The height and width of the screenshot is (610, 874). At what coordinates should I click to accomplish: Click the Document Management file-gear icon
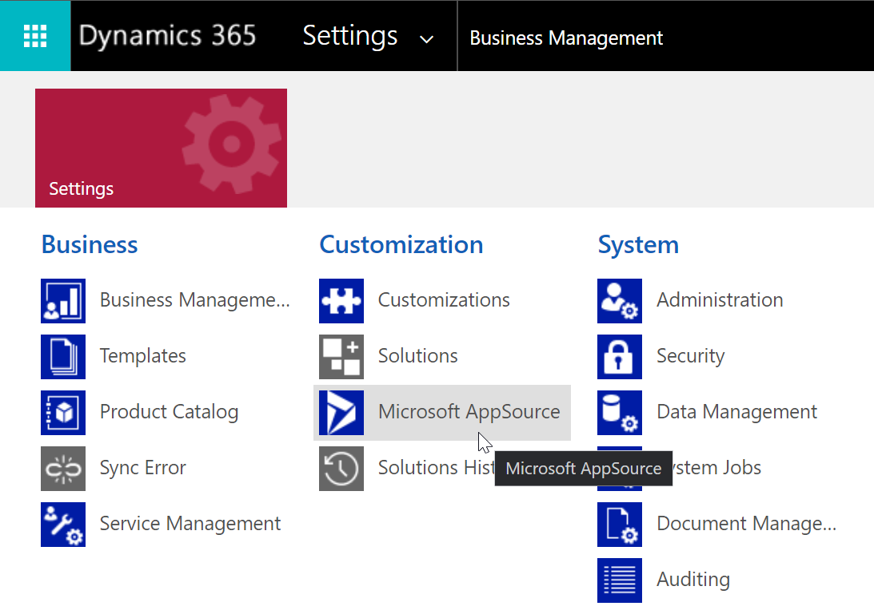(x=619, y=525)
